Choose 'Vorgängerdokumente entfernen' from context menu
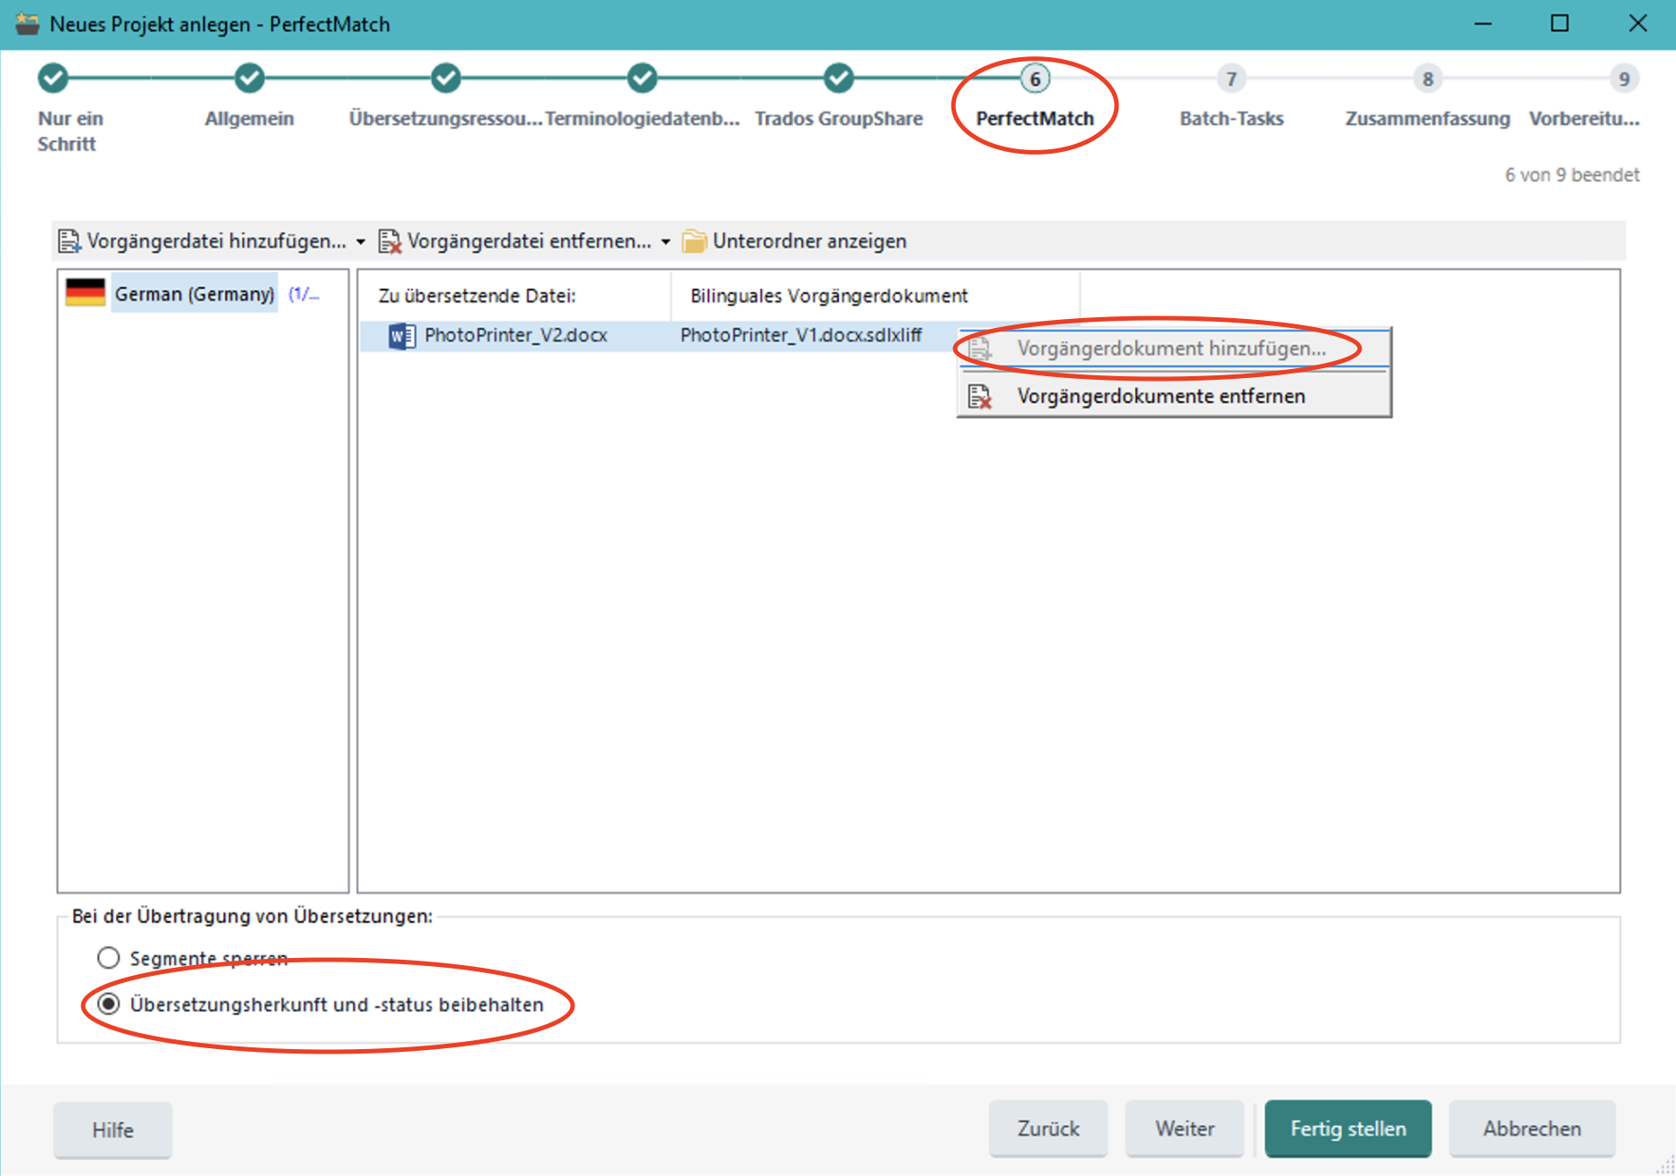This screenshot has height=1176, width=1676. [x=1174, y=396]
